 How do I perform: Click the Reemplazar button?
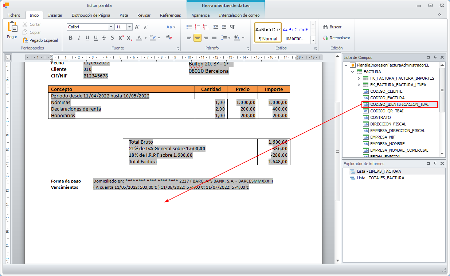336,38
